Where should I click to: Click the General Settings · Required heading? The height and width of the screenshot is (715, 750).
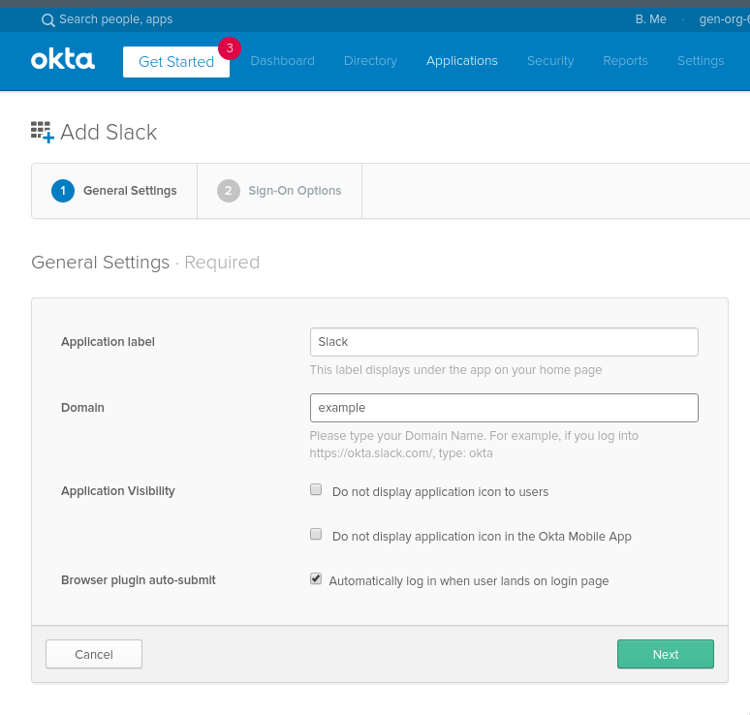[145, 263]
